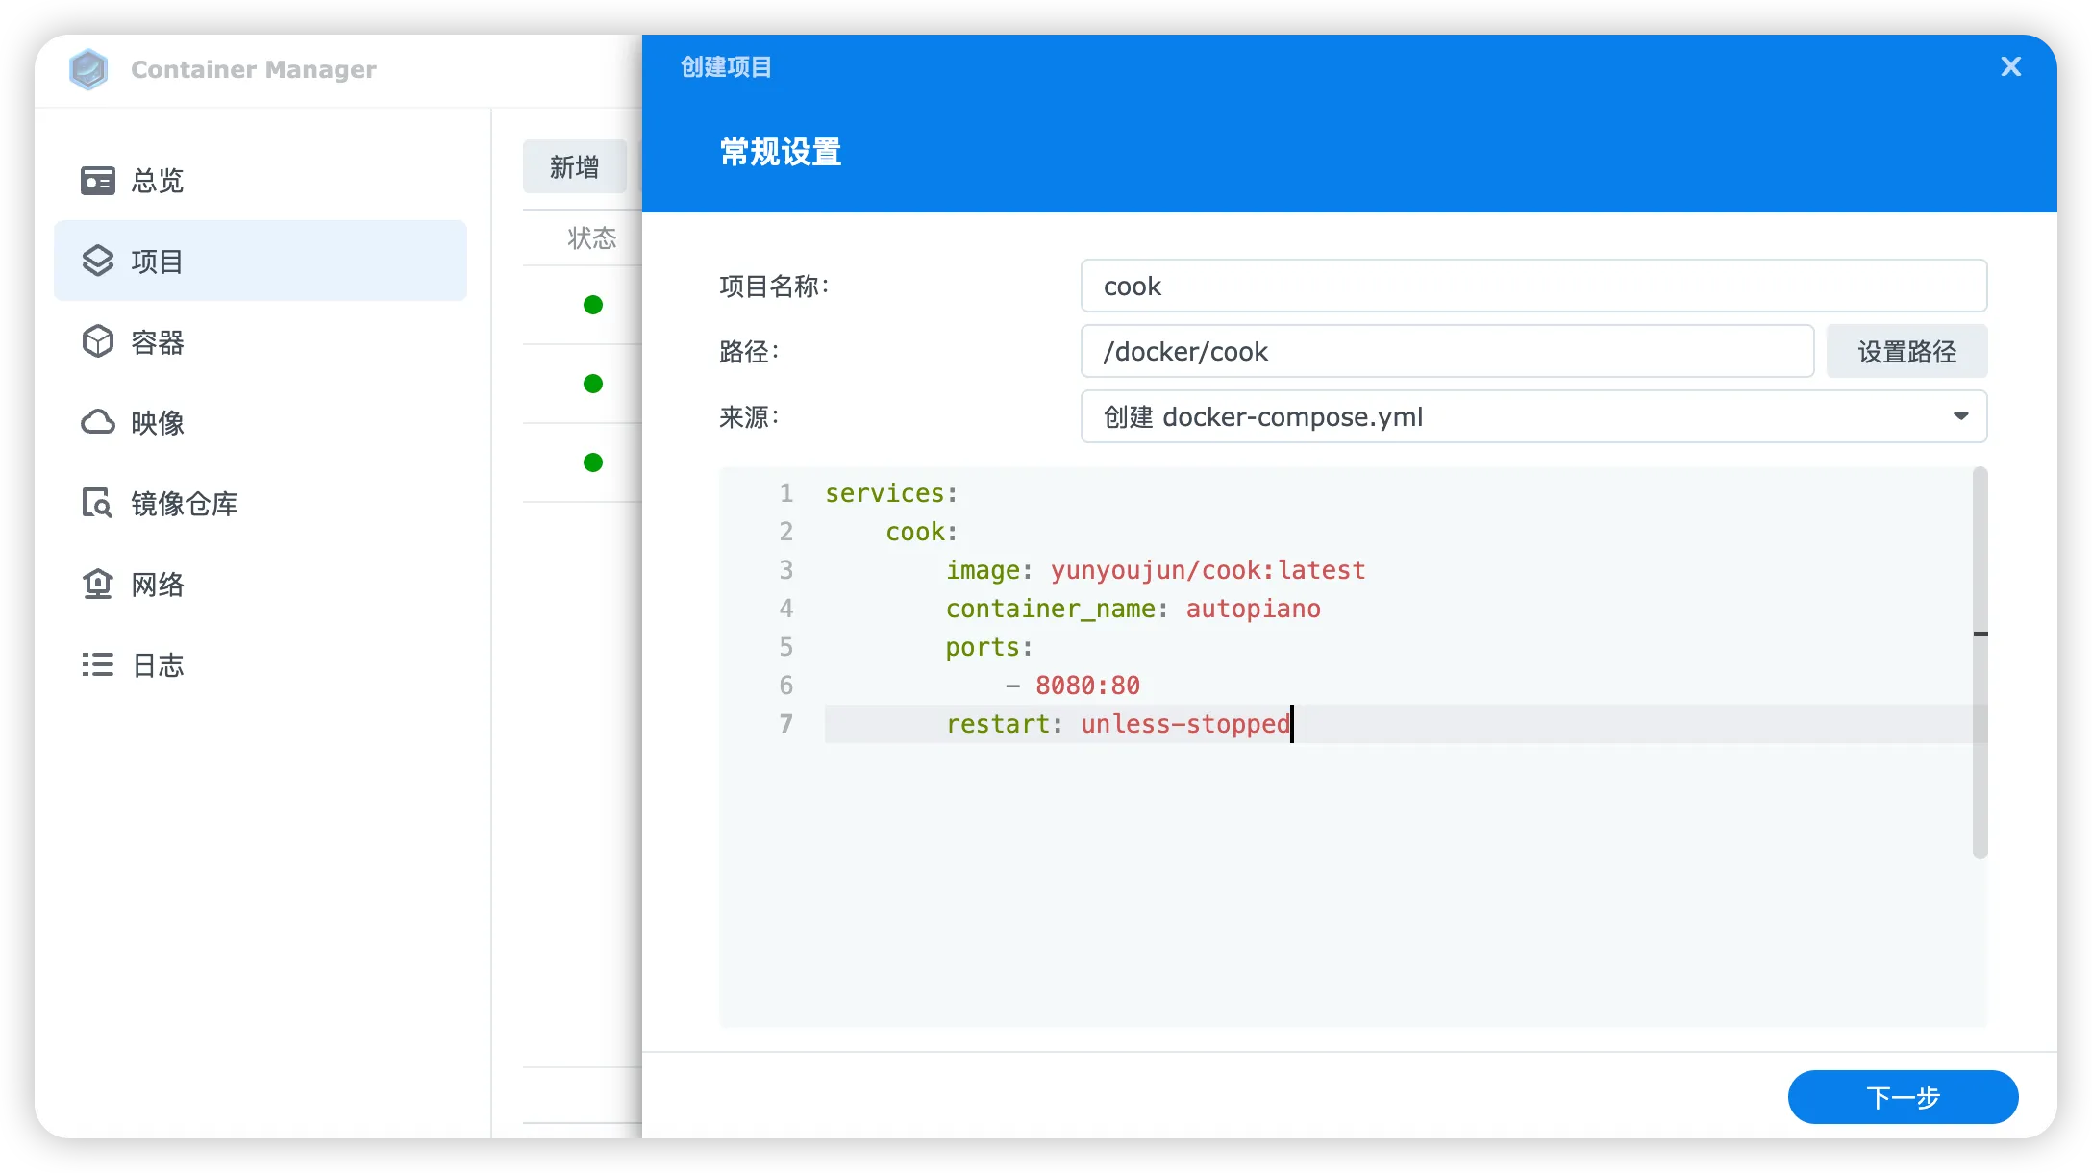This screenshot has height=1173, width=2092.
Task: Click the 设置路径 button
Action: coord(1906,352)
